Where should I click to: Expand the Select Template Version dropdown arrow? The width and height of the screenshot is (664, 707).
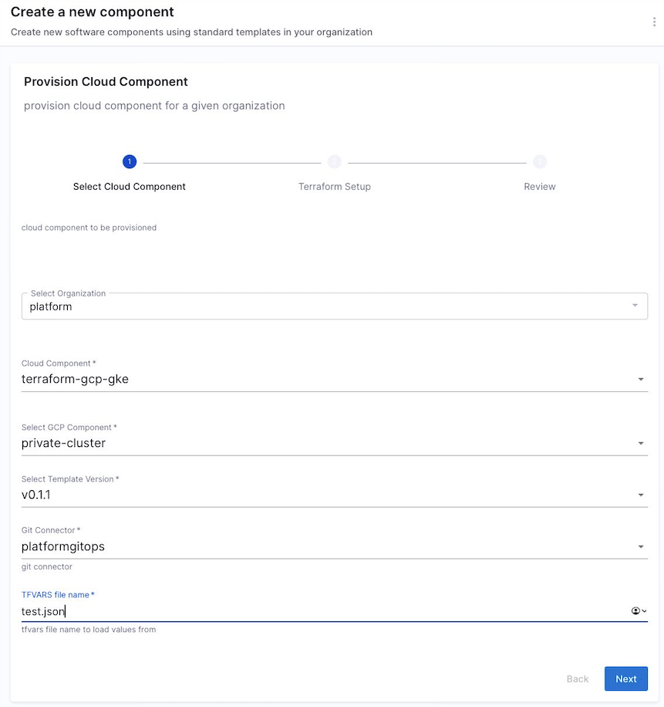click(x=641, y=495)
